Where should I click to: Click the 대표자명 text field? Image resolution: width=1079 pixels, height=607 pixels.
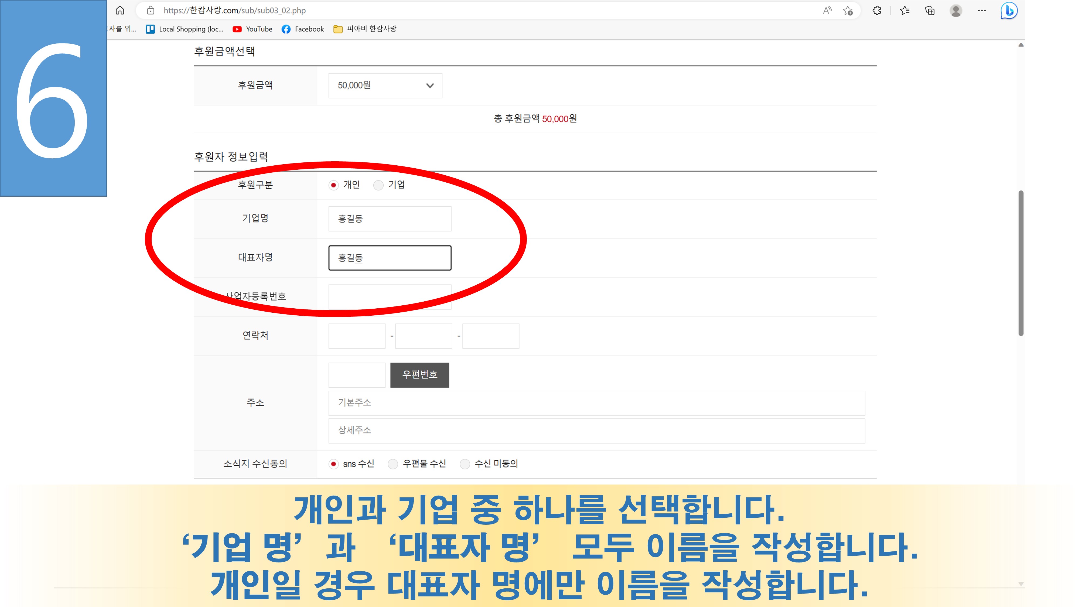[390, 258]
